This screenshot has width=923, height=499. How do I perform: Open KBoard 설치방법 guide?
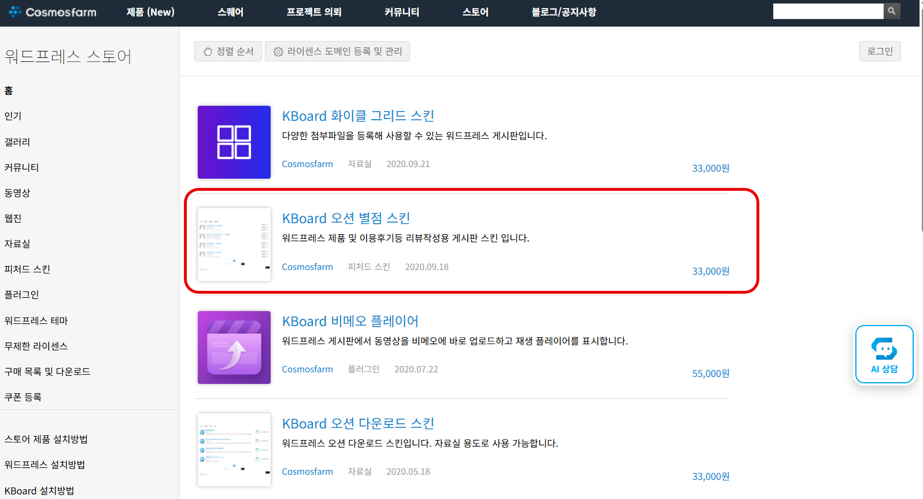point(39,490)
